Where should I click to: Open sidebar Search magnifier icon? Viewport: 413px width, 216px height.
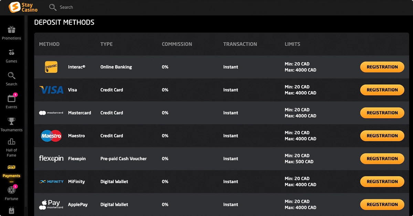pos(11,76)
